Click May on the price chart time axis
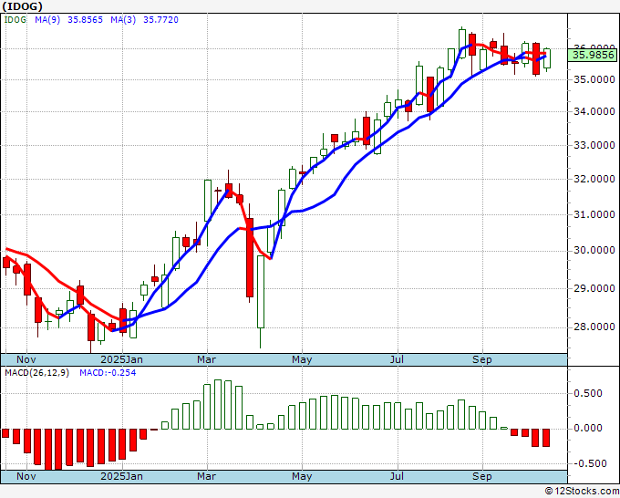The width and height of the screenshot is (620, 498). (x=302, y=359)
